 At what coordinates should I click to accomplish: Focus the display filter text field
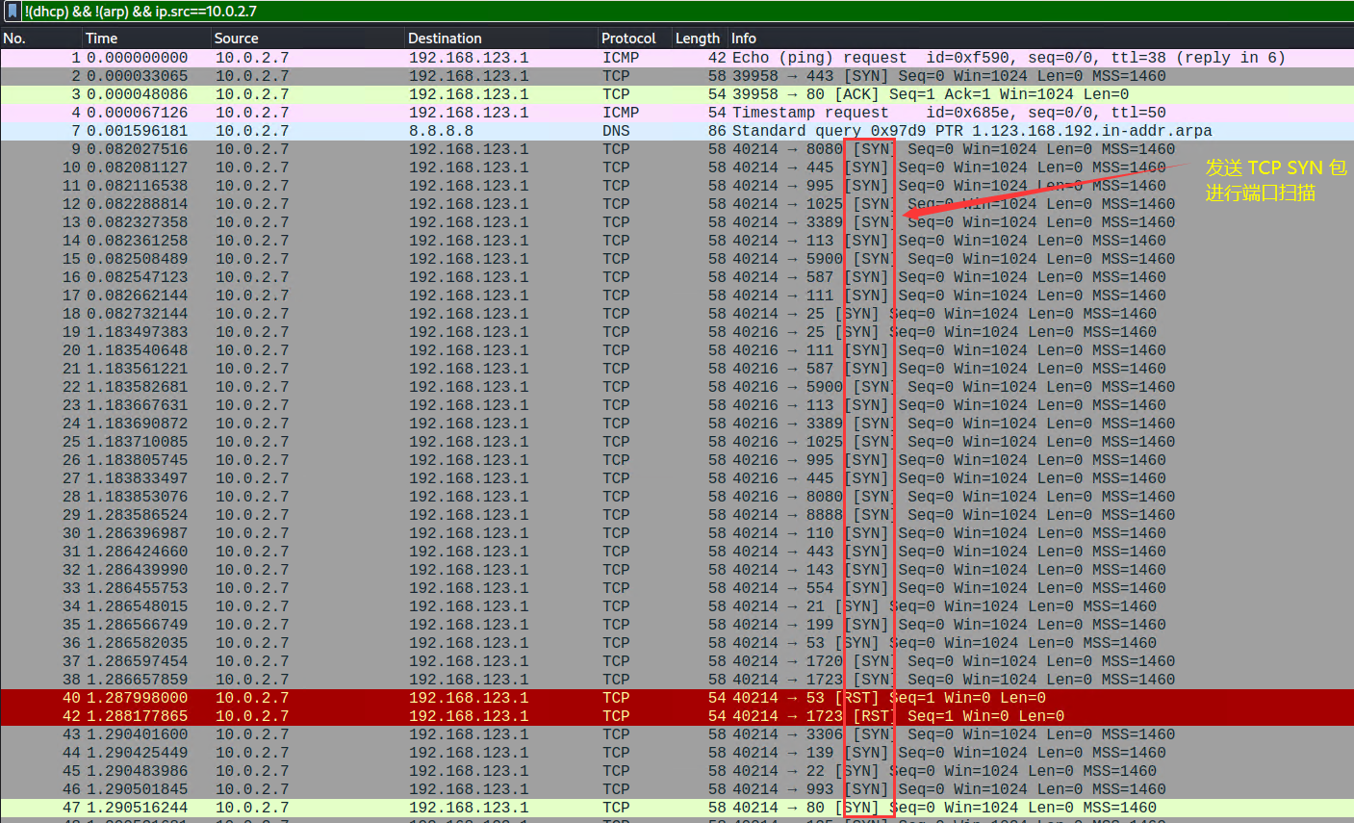[x=687, y=12]
